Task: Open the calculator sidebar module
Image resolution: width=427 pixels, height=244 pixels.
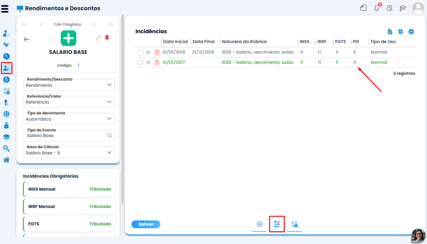Action: [x=6, y=91]
